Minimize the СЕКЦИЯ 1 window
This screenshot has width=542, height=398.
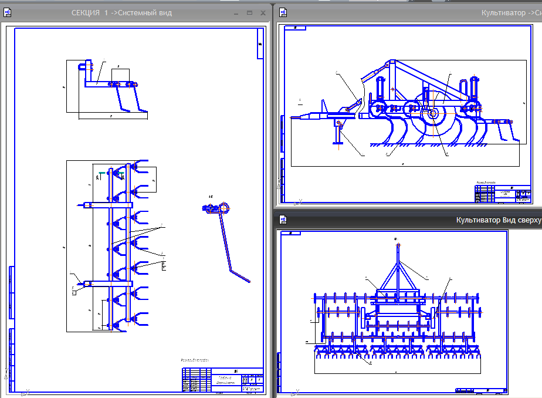[x=236, y=13]
